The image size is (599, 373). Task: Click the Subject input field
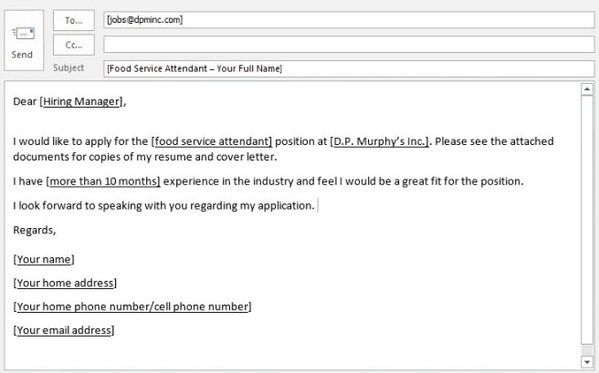(349, 68)
